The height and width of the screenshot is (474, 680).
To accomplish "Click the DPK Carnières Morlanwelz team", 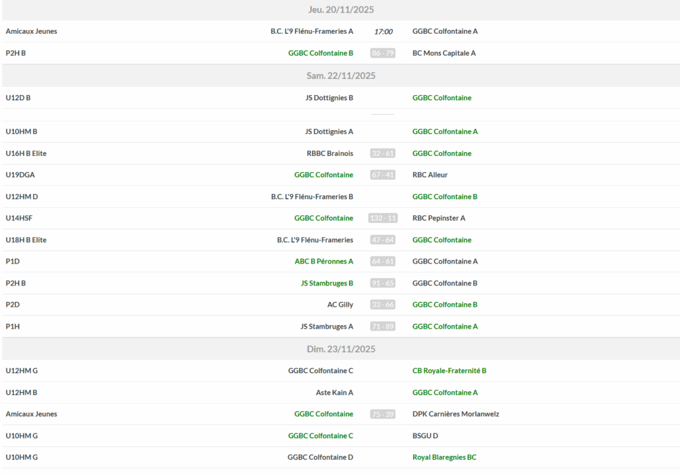I will coord(456,414).
